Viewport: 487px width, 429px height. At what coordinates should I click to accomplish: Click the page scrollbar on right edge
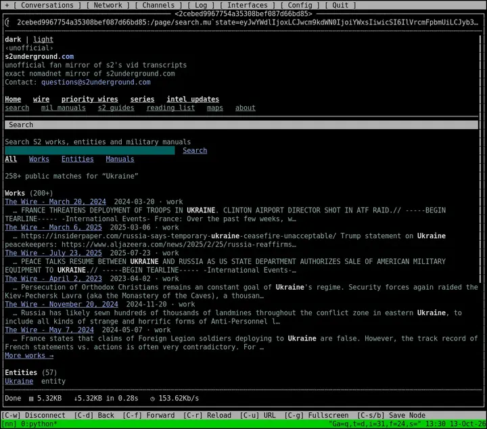(480, 159)
